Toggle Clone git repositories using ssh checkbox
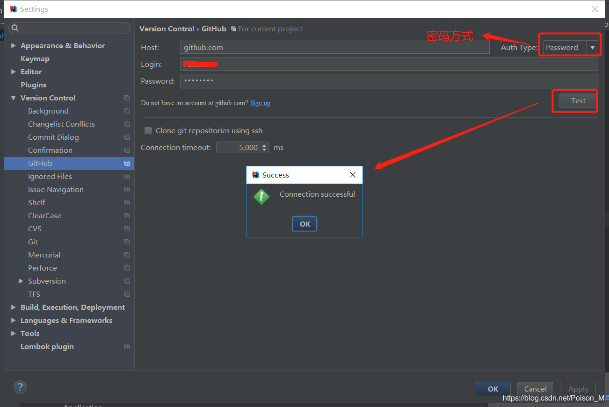The height and width of the screenshot is (407, 609). click(x=148, y=131)
